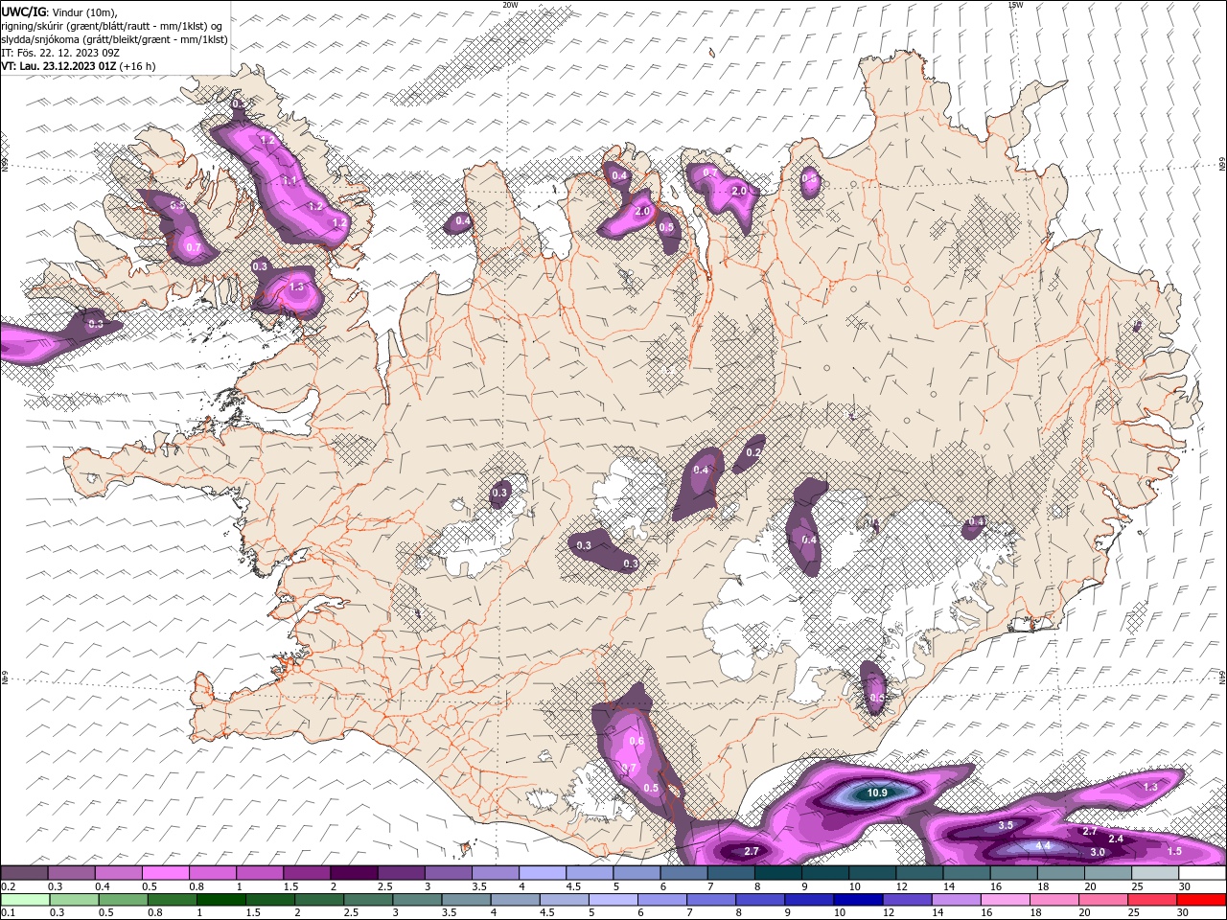The width and height of the screenshot is (1227, 920).
Task: Click the 20W longitude label at top
Action: (x=510, y=5)
